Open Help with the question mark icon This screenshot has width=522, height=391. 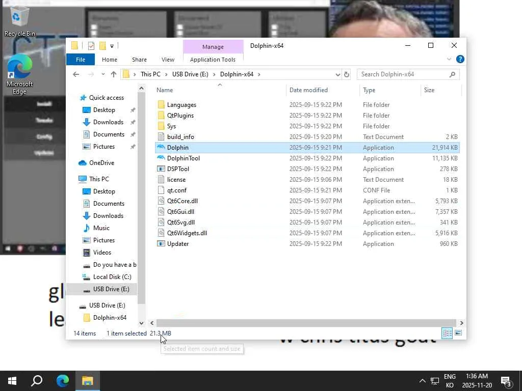click(x=460, y=59)
